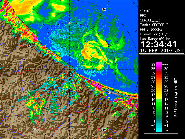Select the 'PPI' scan type line

click(x=143, y=16)
